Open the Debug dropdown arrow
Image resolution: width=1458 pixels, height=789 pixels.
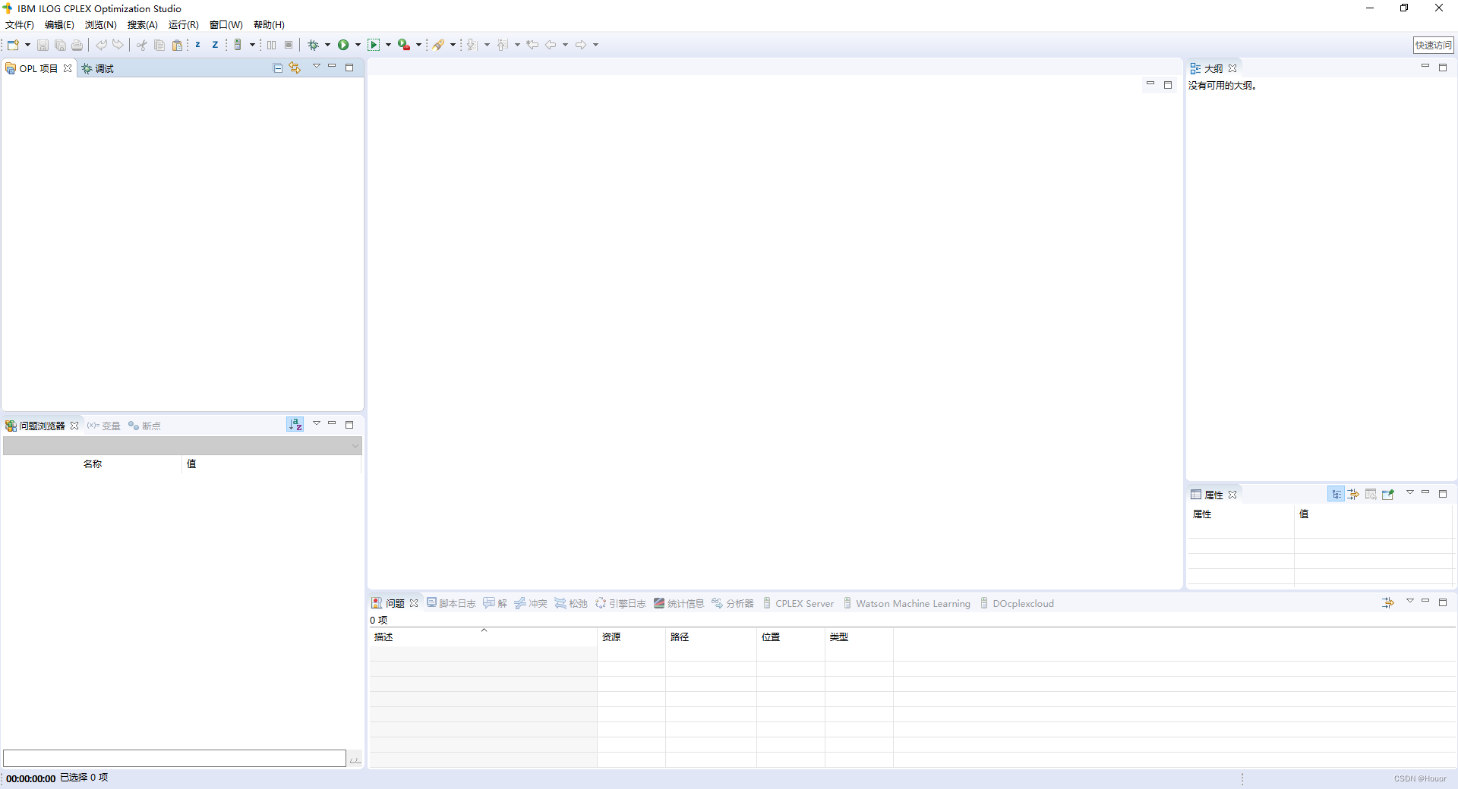pyautogui.click(x=327, y=45)
